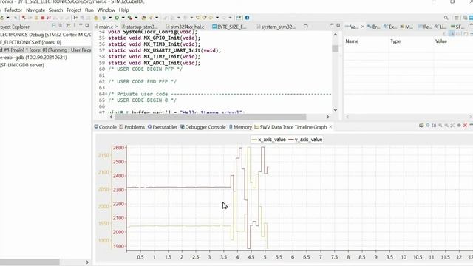Open the Problems tab
This screenshot has height=266, width=473.
coord(132,127)
